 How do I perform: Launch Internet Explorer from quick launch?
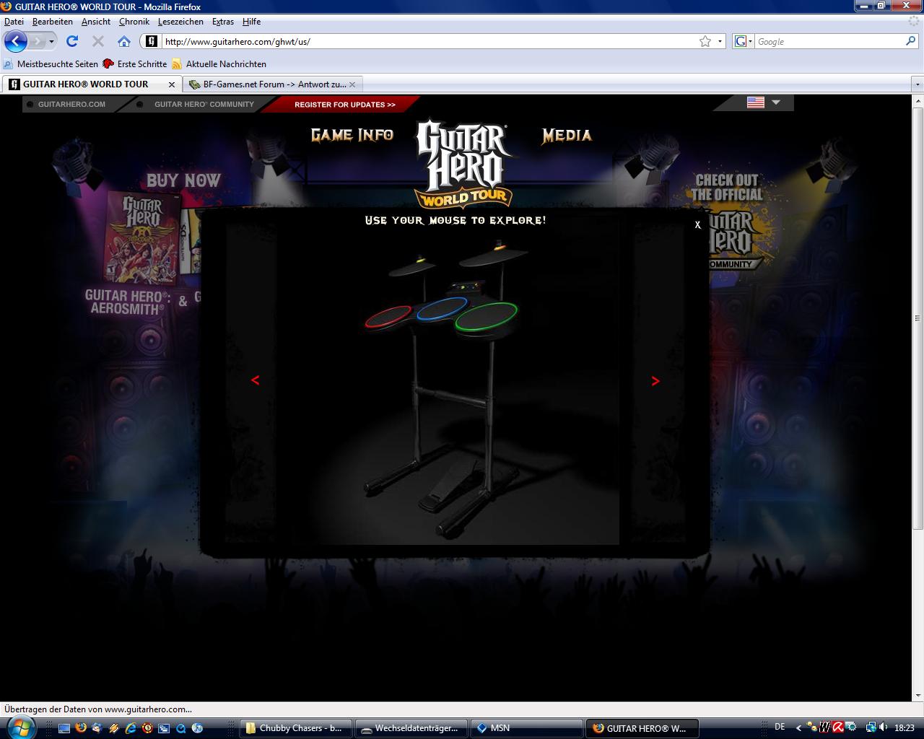click(131, 728)
